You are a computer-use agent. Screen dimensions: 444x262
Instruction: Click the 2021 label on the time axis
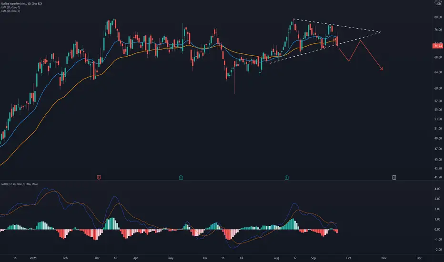[33, 258]
